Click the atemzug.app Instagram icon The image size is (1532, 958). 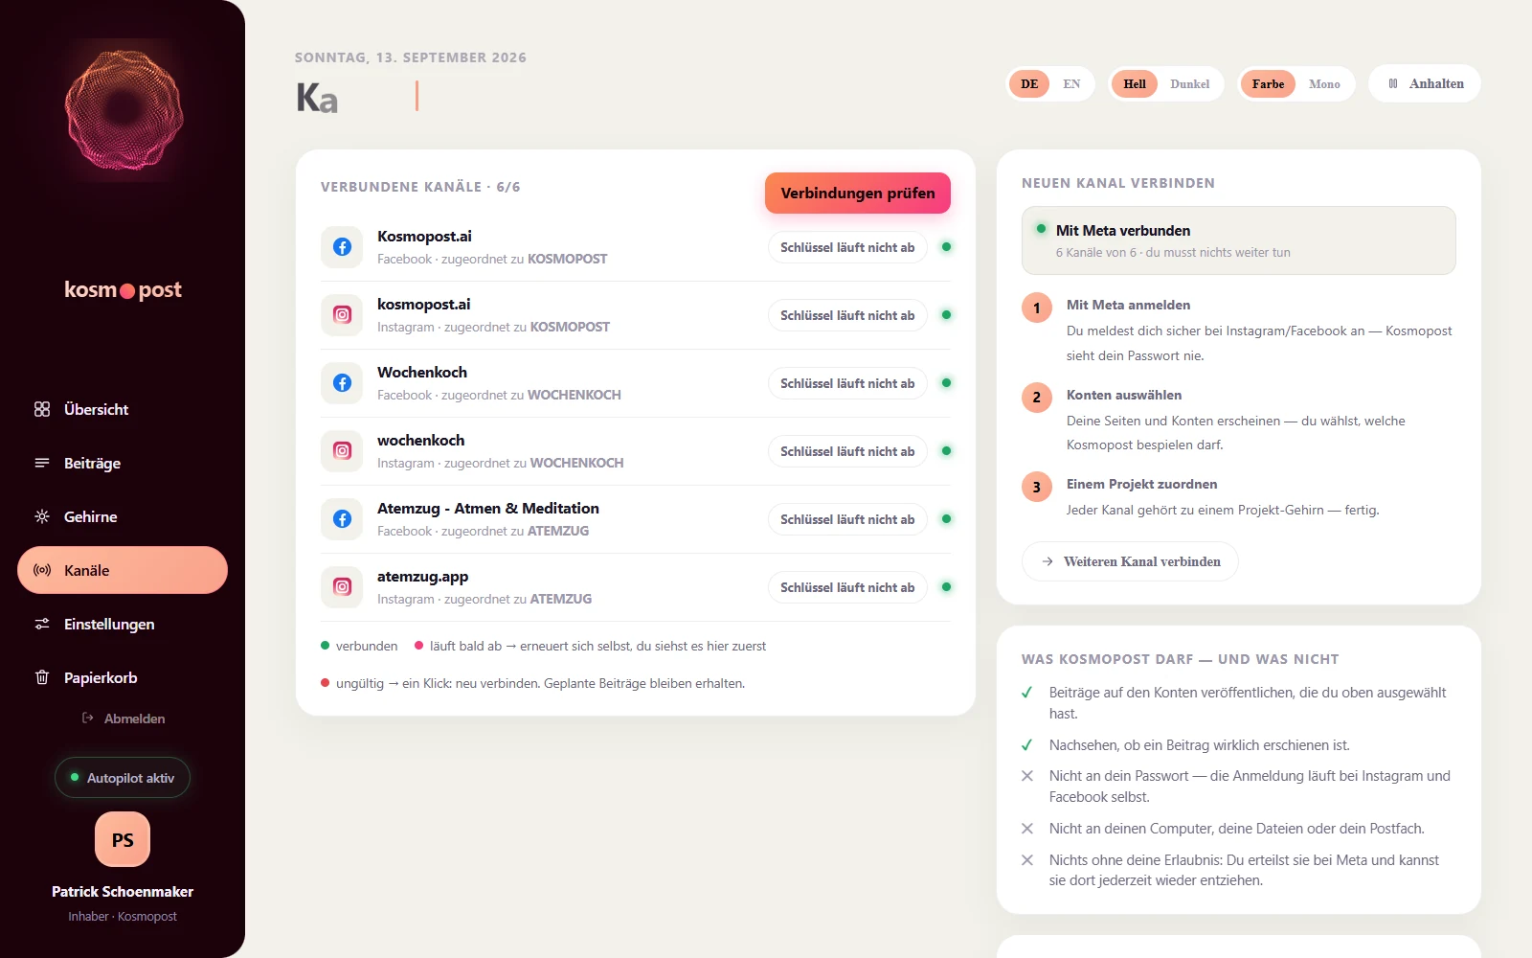point(342,587)
